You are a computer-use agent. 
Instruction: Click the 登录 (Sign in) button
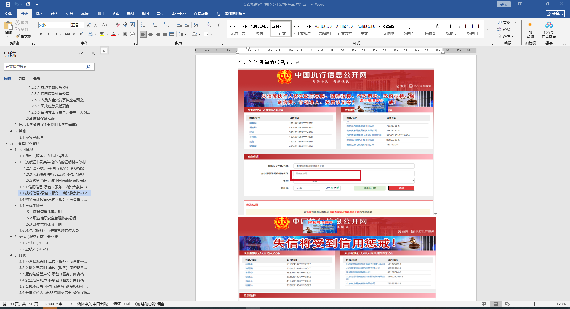coord(504,4)
